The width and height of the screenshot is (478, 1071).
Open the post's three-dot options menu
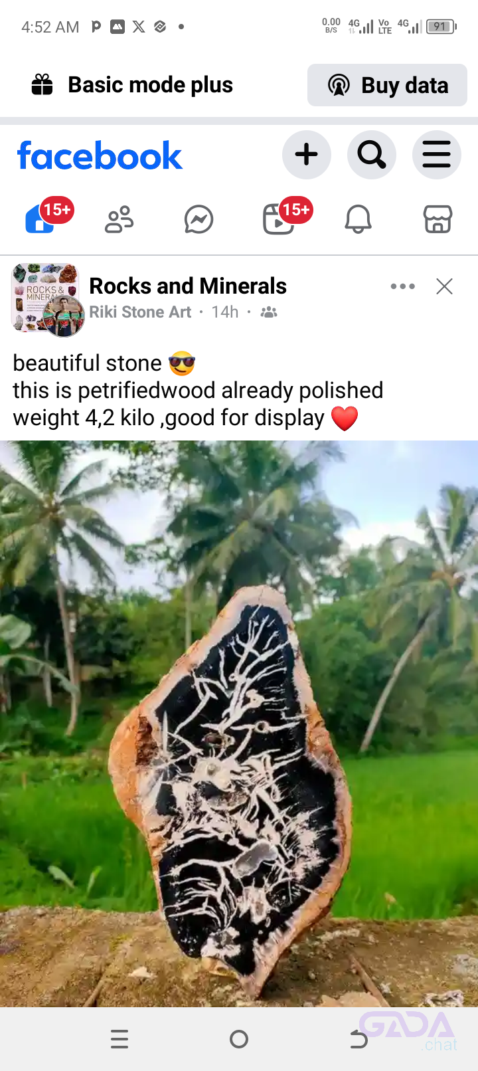[x=402, y=286]
